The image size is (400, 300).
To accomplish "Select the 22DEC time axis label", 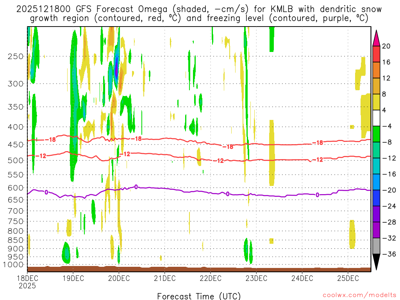I will [x=211, y=278].
